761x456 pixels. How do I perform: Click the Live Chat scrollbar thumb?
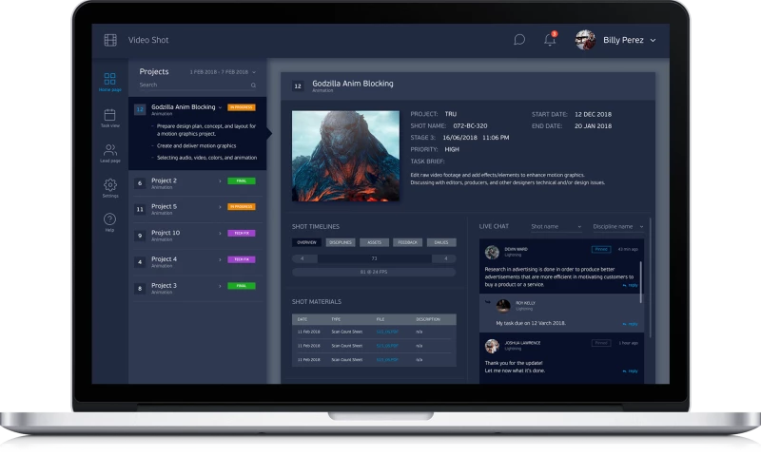(x=641, y=282)
